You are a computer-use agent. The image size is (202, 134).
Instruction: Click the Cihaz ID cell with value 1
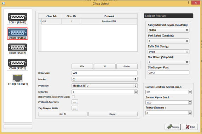pos(71,21)
